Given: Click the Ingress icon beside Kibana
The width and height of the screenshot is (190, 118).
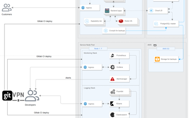Looking at the screenshot, I should pos(85,104).
